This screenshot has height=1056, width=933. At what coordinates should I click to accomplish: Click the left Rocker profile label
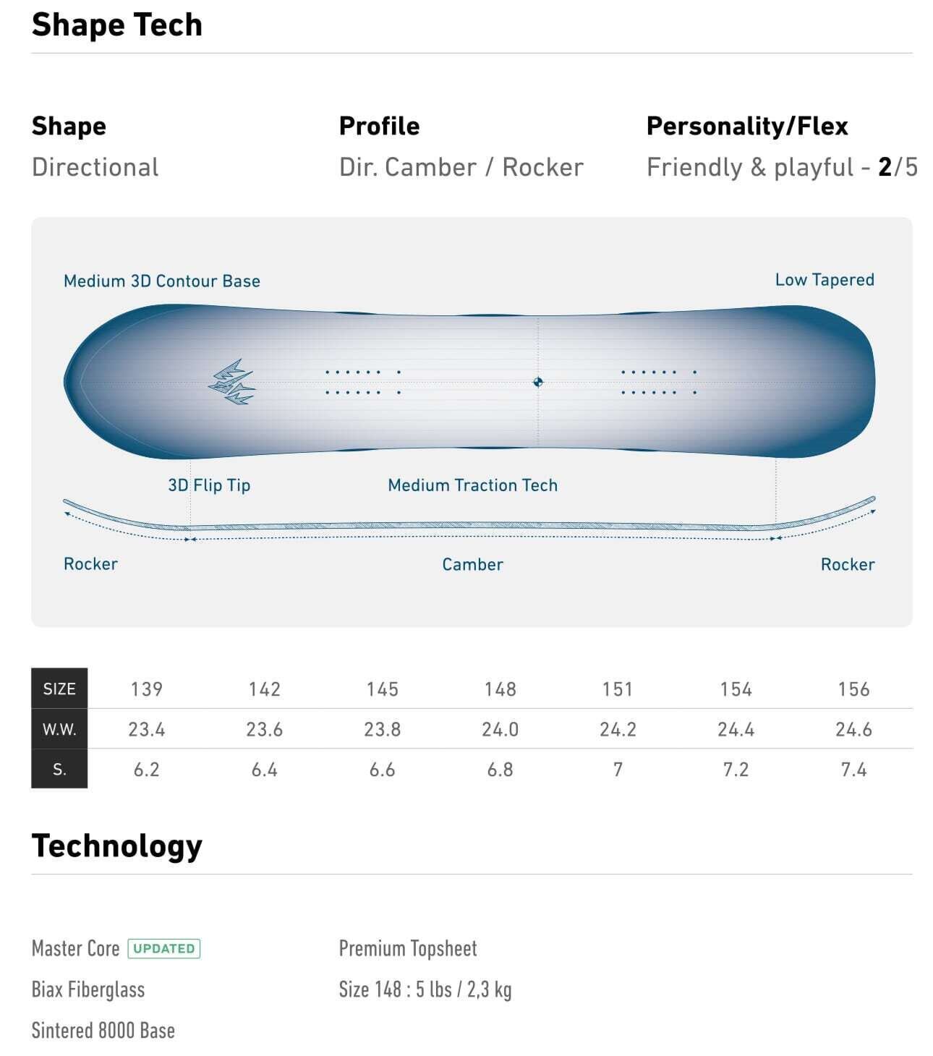[x=90, y=564]
